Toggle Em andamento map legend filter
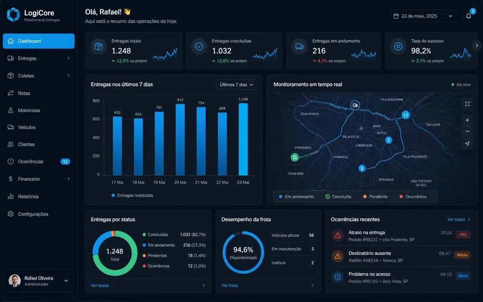The width and height of the screenshot is (483, 302). pos(296,197)
